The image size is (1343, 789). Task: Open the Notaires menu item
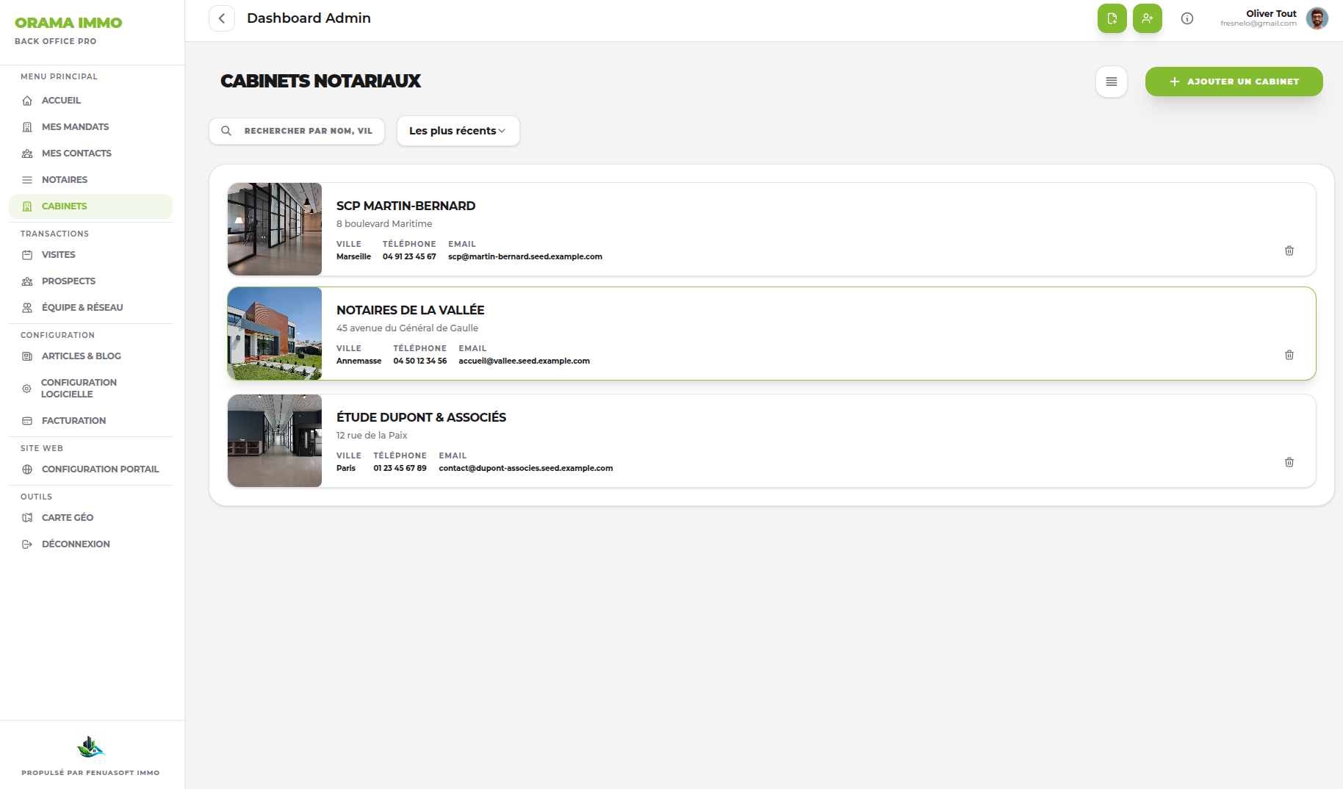click(x=91, y=180)
